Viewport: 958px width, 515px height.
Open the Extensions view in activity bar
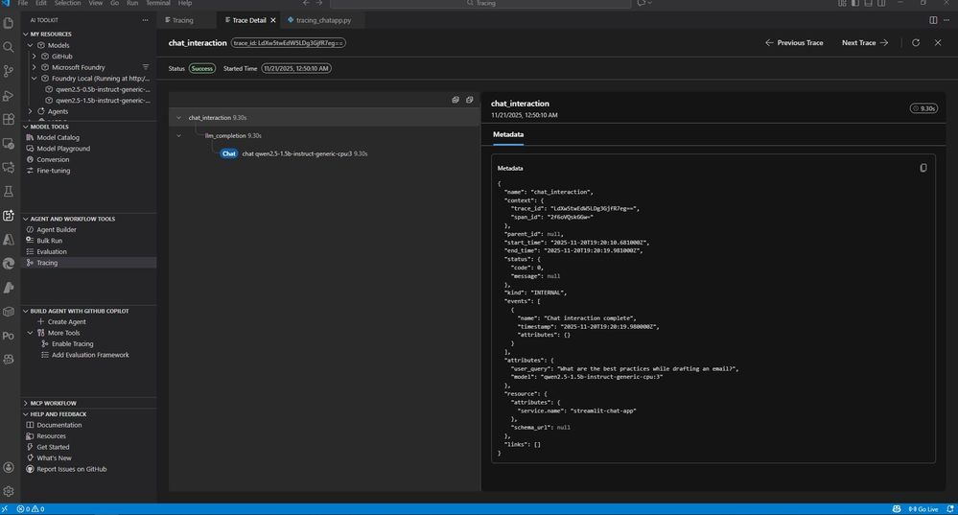(9, 120)
